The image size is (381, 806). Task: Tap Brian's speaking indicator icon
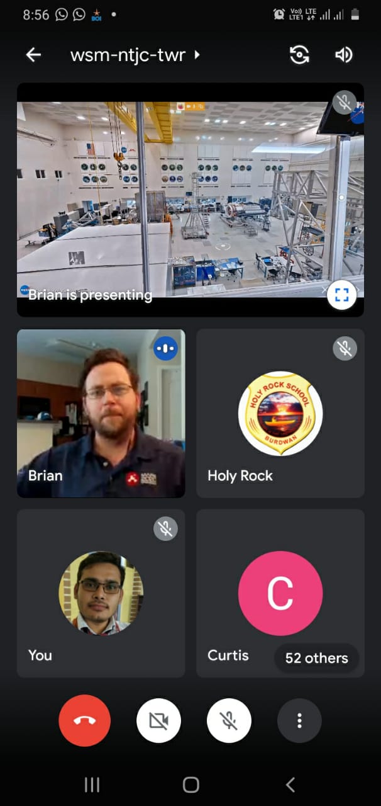[166, 348]
